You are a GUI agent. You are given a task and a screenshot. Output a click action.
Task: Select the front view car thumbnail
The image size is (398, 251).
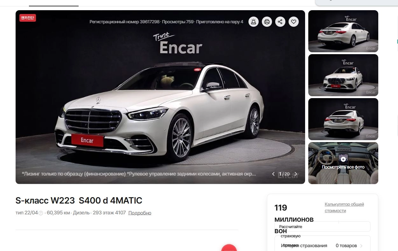(x=343, y=75)
